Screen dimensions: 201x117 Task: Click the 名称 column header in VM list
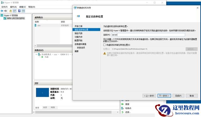click(x=37, y=22)
